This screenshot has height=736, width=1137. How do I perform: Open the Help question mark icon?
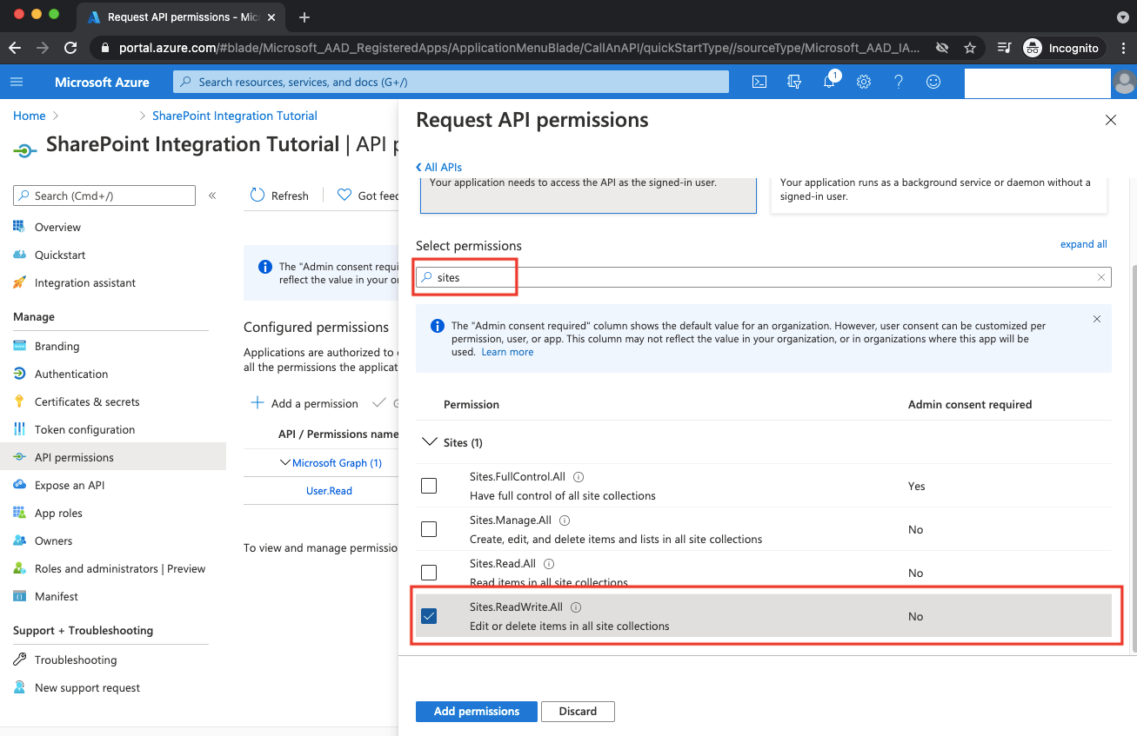(x=899, y=82)
